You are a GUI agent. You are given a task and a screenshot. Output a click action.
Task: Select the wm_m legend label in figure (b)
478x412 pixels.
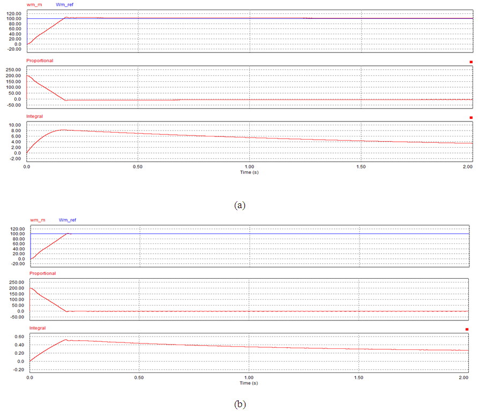click(38, 219)
